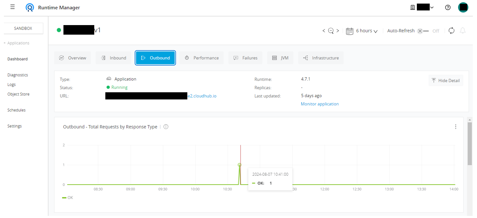Collapse details with Hide Detail button

(446, 81)
